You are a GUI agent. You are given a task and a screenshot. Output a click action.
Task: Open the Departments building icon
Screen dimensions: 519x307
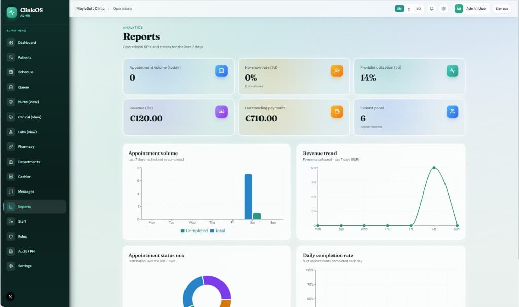[x=11, y=162]
